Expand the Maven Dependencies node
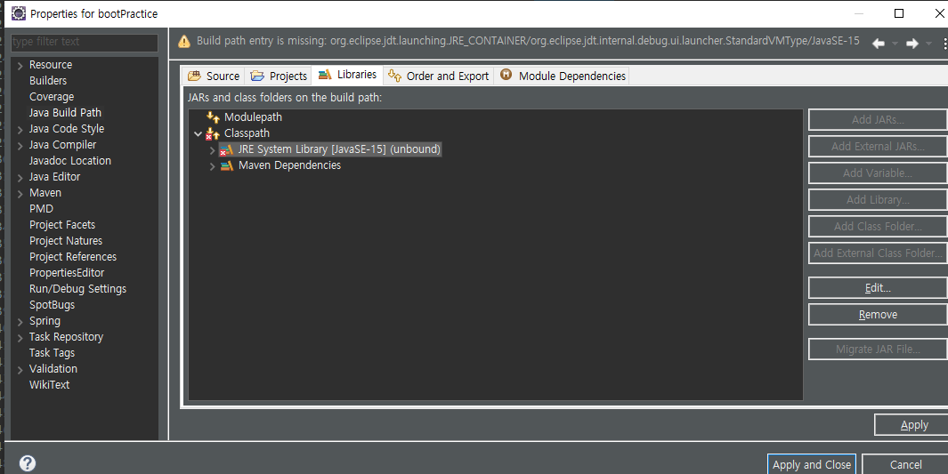The width and height of the screenshot is (948, 474). pyautogui.click(x=212, y=166)
